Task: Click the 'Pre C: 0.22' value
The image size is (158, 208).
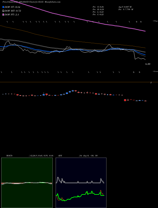Action: pos(98,14)
